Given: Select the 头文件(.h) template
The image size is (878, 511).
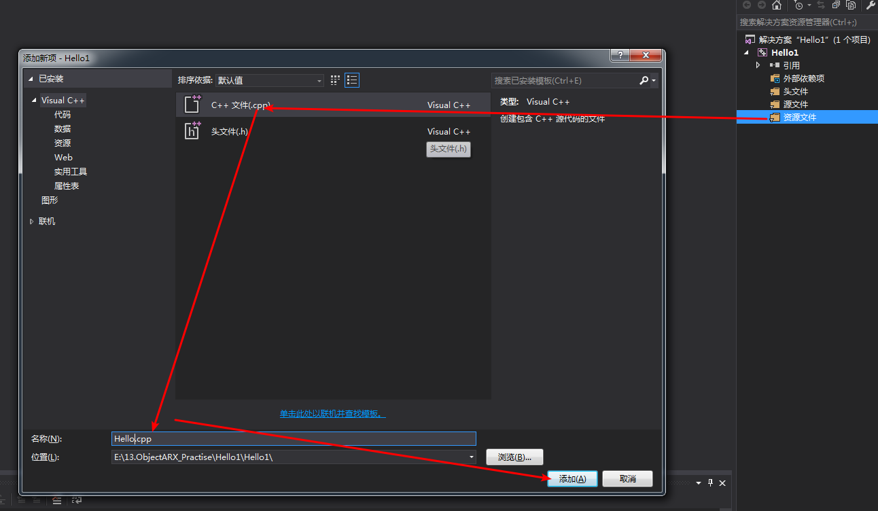Looking at the screenshot, I should (229, 131).
